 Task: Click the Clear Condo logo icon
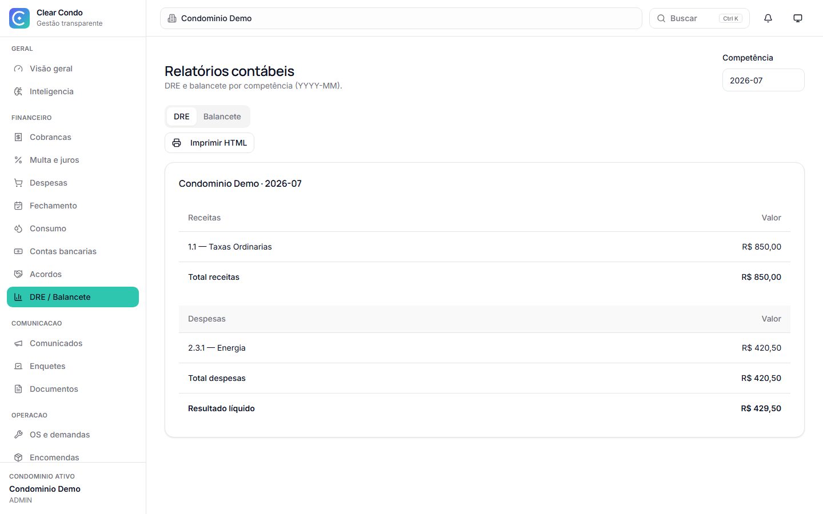[x=19, y=18]
